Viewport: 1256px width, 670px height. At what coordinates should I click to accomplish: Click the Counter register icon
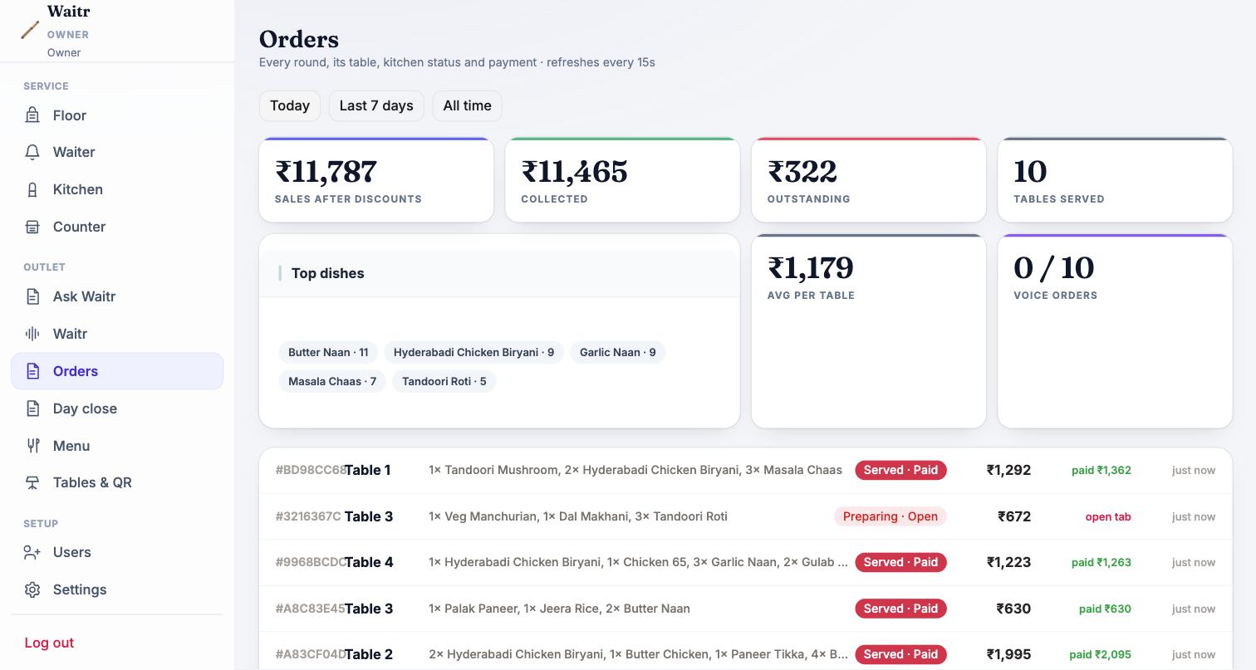tap(32, 227)
